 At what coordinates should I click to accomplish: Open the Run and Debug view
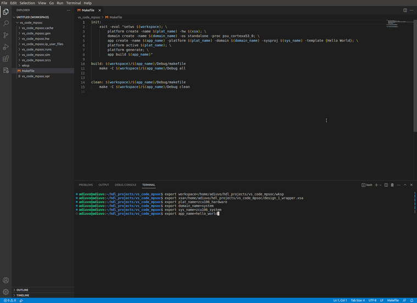[5, 47]
